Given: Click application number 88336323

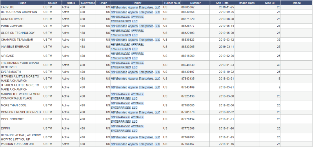Looking at the screenshot, I should 188,39.
